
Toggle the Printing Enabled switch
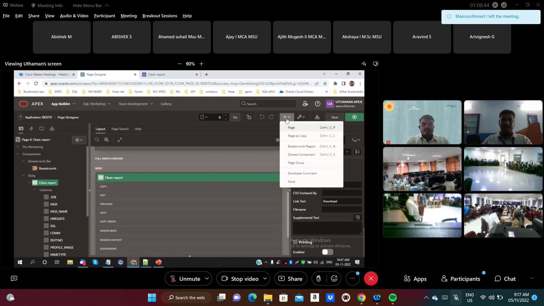[327, 252]
